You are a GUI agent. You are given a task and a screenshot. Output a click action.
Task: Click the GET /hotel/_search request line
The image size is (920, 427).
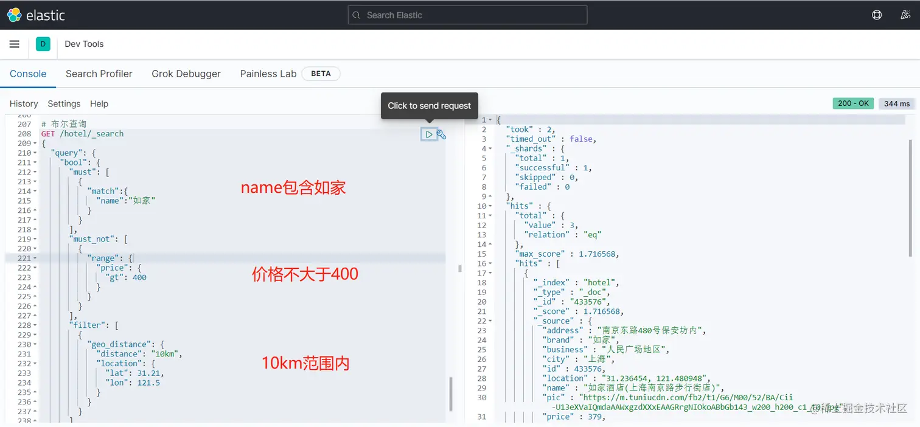click(x=82, y=134)
